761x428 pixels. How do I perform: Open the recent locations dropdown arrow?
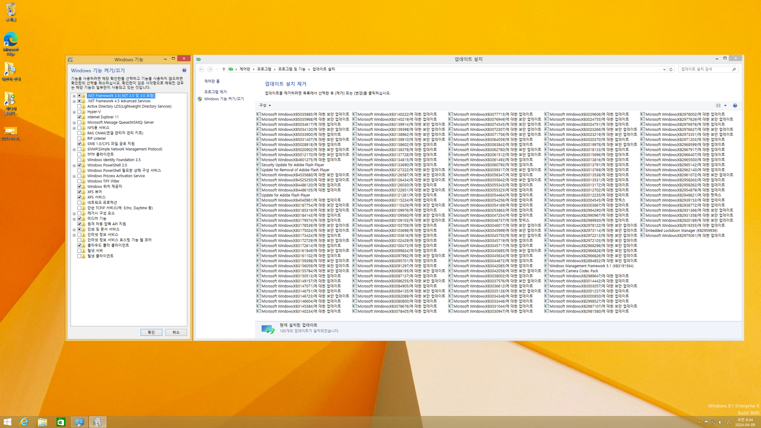[217, 69]
